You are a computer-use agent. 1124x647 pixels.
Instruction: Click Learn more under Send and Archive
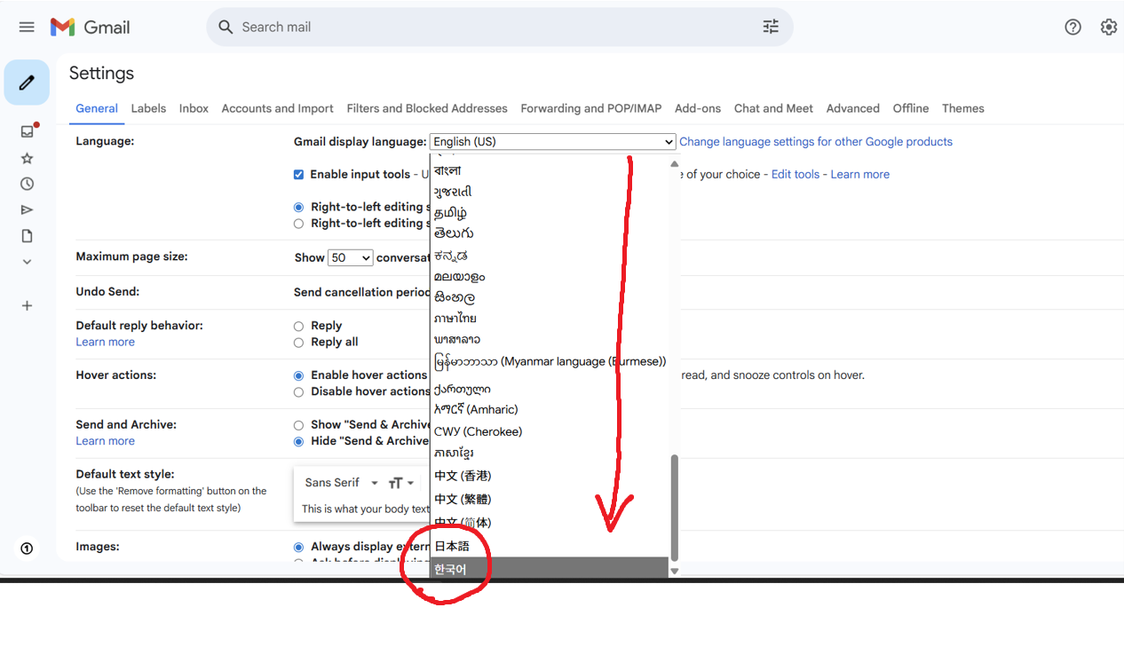pyautogui.click(x=106, y=441)
